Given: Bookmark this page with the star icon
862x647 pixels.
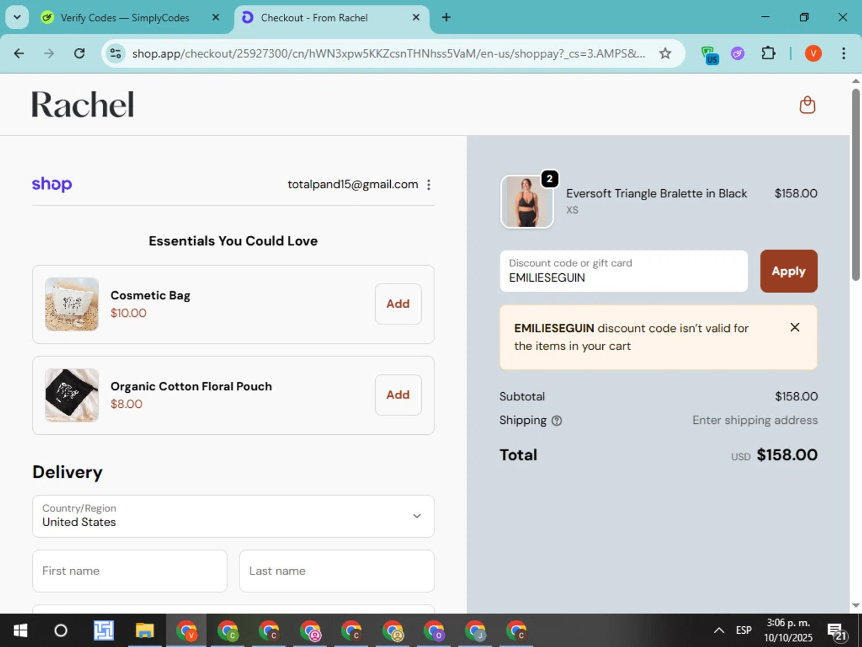Looking at the screenshot, I should tap(665, 53).
